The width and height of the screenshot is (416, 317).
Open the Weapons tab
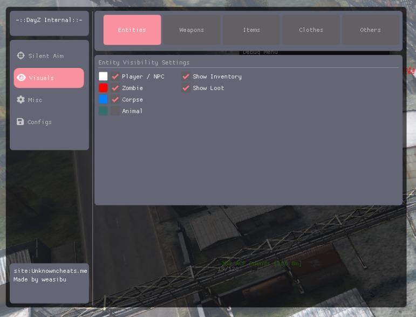pos(192,30)
